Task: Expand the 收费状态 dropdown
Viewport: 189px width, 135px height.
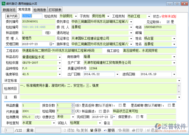Action: pyautogui.click(x=73, y=117)
